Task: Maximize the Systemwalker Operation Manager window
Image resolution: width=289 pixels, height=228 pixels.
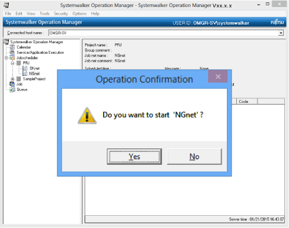Action: click(267, 4)
